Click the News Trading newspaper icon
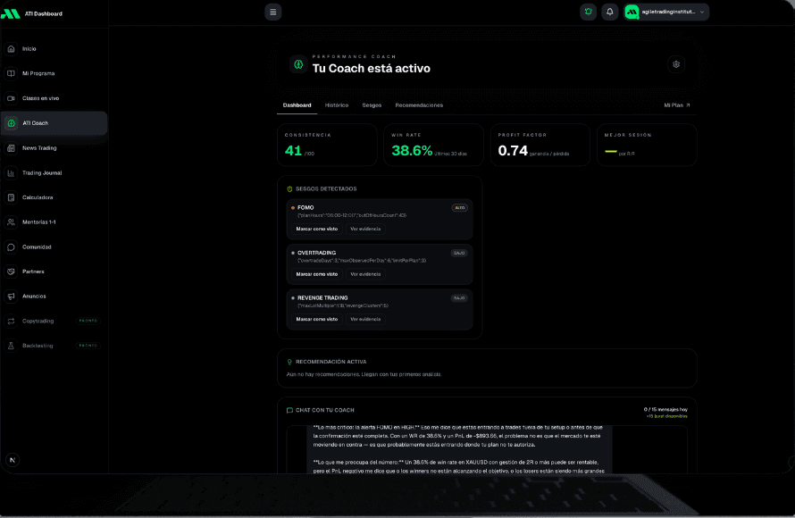Viewport: 795px width, 518px height. [x=11, y=148]
